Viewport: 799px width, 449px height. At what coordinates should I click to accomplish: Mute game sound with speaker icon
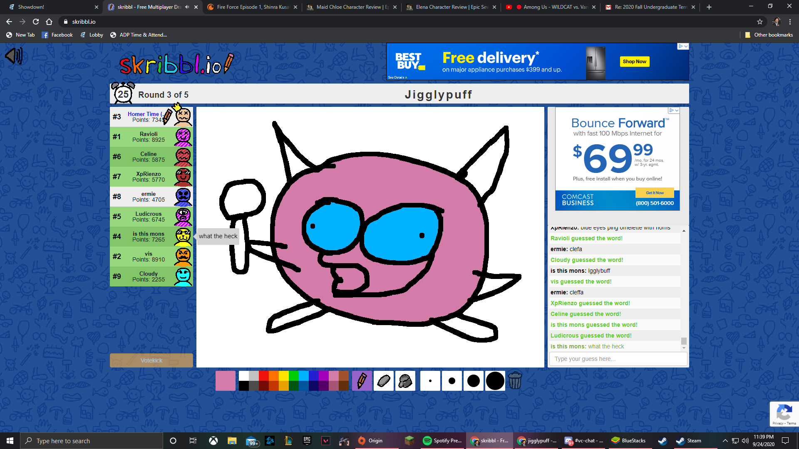tap(14, 56)
